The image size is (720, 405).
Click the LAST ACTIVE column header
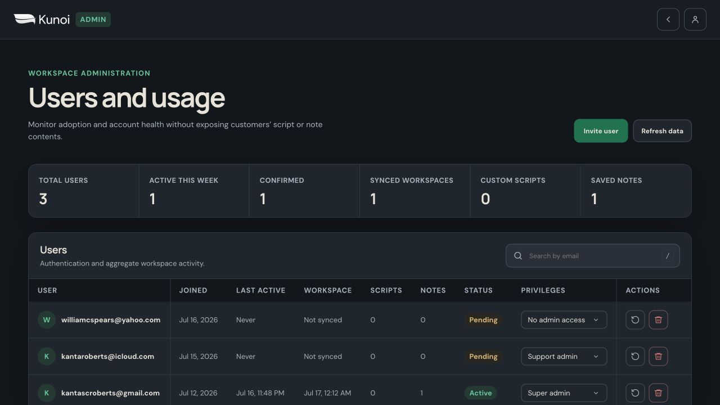(x=260, y=291)
